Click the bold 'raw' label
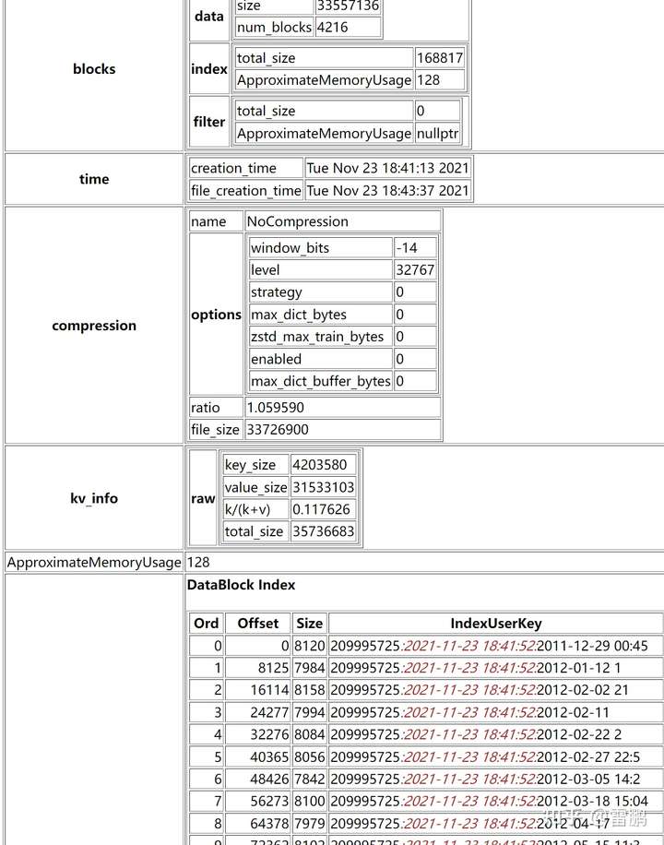This screenshot has height=845, width=664. [x=203, y=498]
